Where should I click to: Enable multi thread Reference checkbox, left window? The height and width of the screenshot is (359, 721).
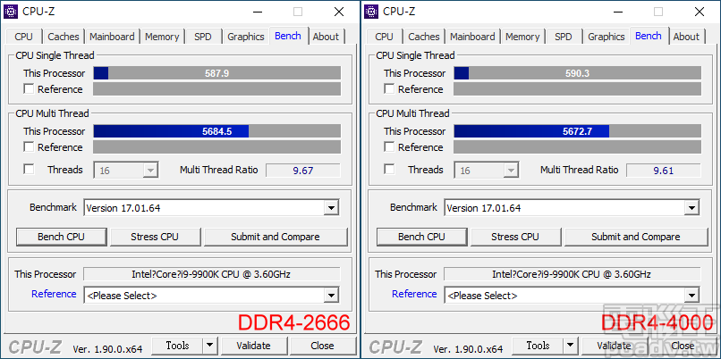click(29, 147)
